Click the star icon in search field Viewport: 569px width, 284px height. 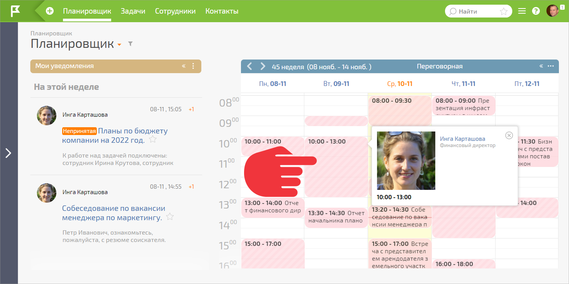click(504, 11)
